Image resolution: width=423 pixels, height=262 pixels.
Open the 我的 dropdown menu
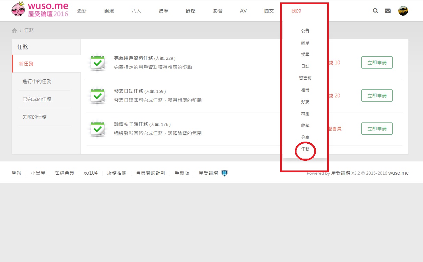[x=296, y=11]
